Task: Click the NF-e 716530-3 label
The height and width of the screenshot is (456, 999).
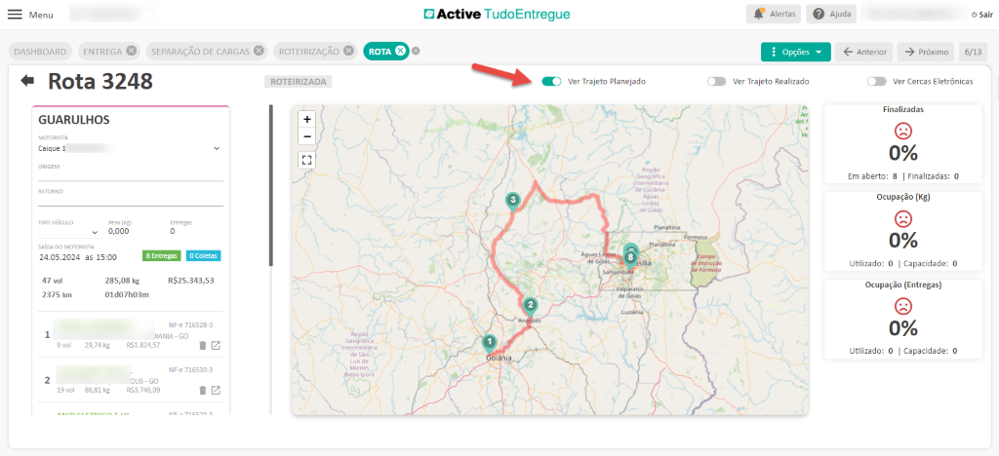Action: coord(190,369)
